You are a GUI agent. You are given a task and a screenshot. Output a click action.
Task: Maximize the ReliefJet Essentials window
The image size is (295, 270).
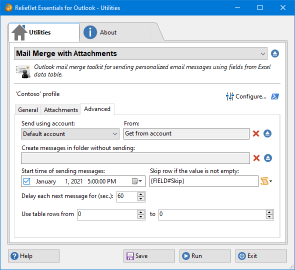(260, 7)
